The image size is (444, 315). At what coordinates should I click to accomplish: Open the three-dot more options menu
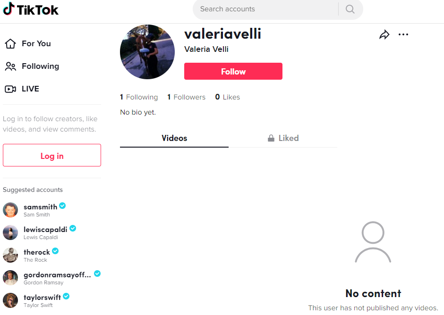pos(403,34)
